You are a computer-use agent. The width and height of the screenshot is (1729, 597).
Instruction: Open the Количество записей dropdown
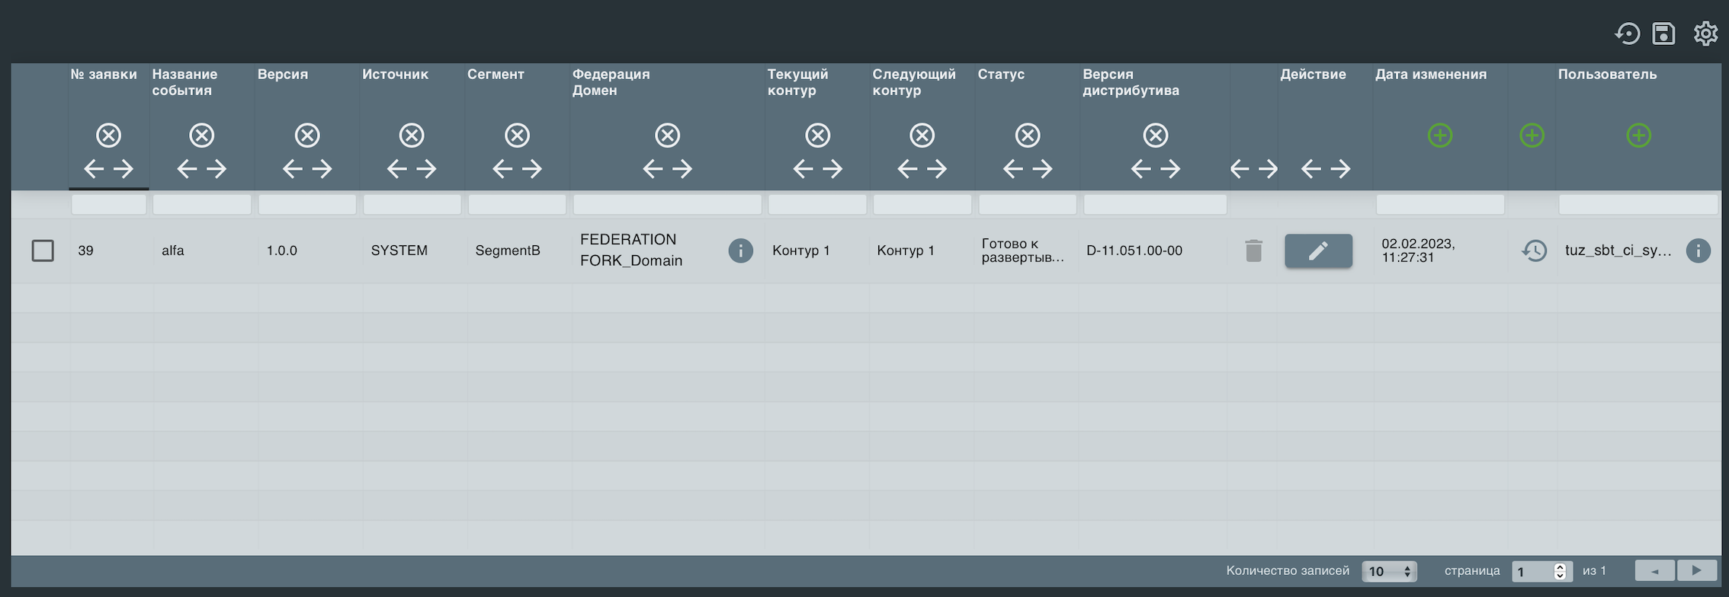point(1389,571)
